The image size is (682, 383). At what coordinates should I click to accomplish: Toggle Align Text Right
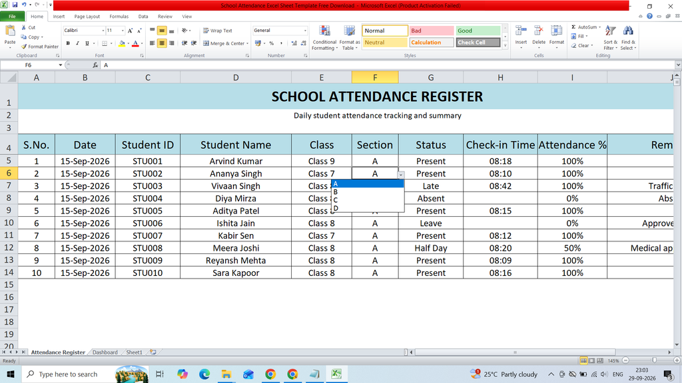pos(171,43)
